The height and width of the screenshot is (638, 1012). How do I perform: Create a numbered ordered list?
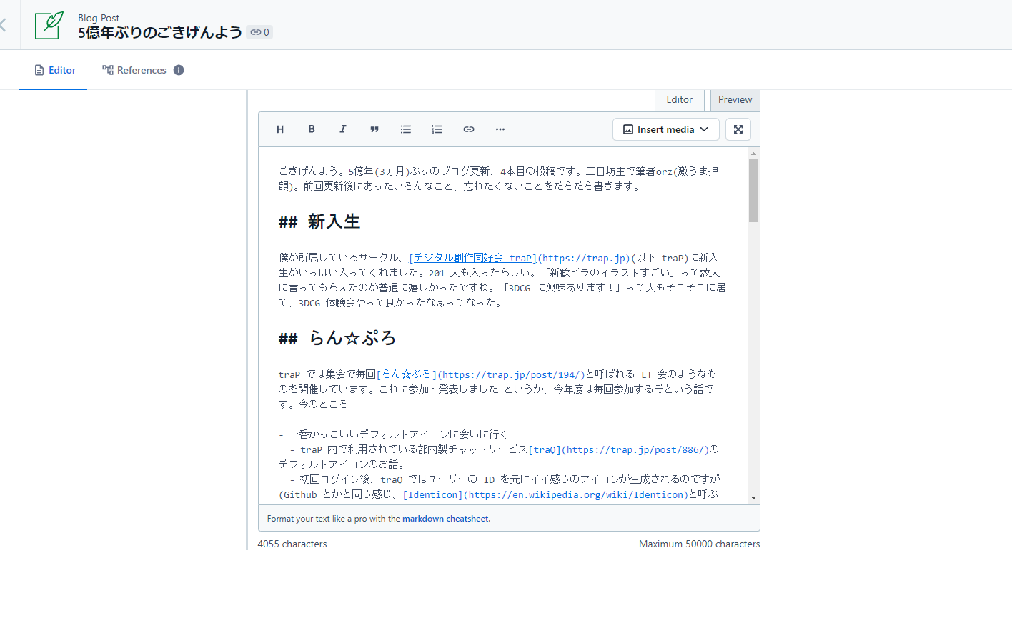[437, 129]
